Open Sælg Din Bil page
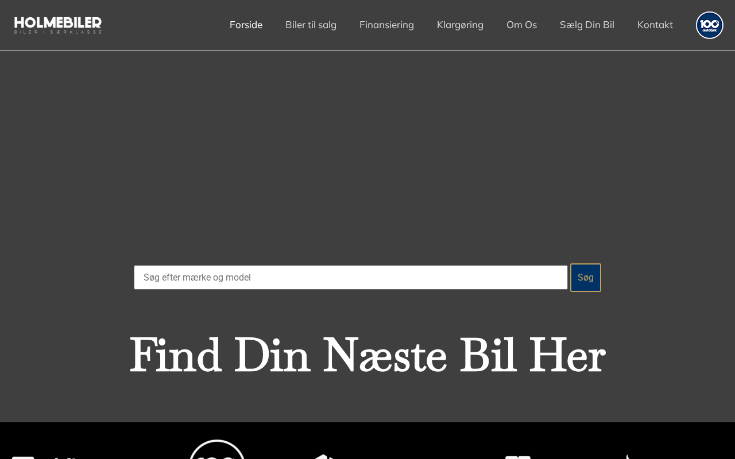 (x=587, y=25)
